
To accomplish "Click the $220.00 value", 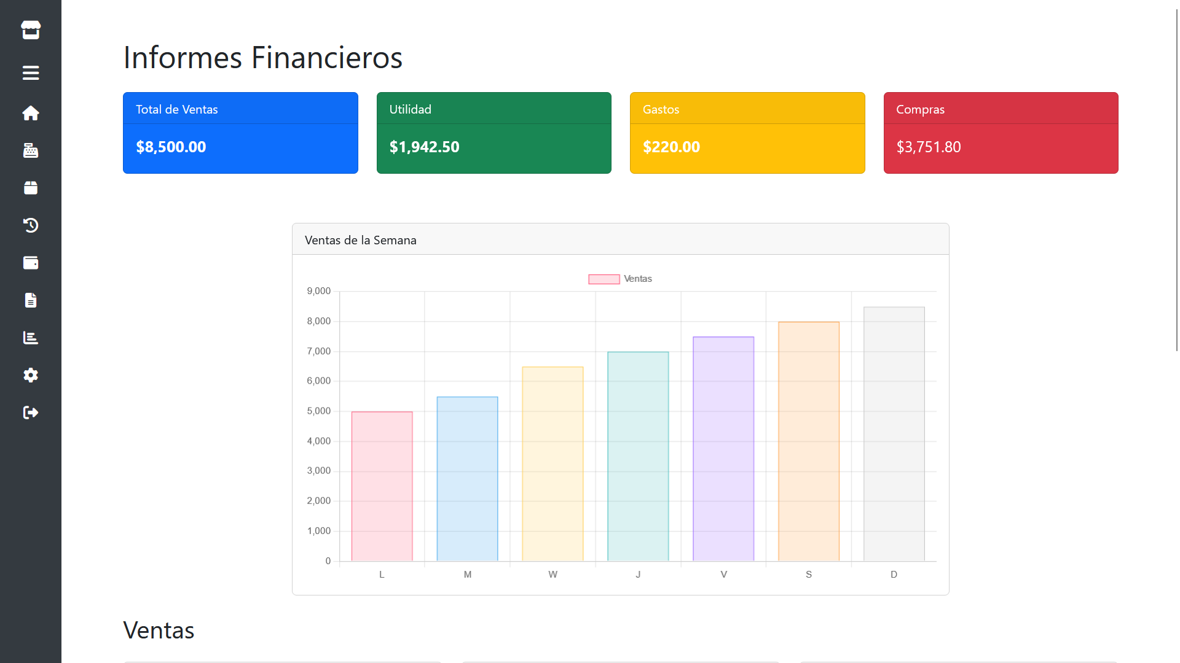I will 671,147.
